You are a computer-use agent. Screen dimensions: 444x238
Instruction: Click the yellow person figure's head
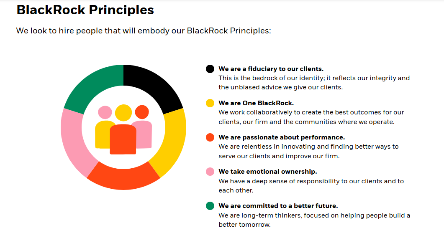[123, 112]
